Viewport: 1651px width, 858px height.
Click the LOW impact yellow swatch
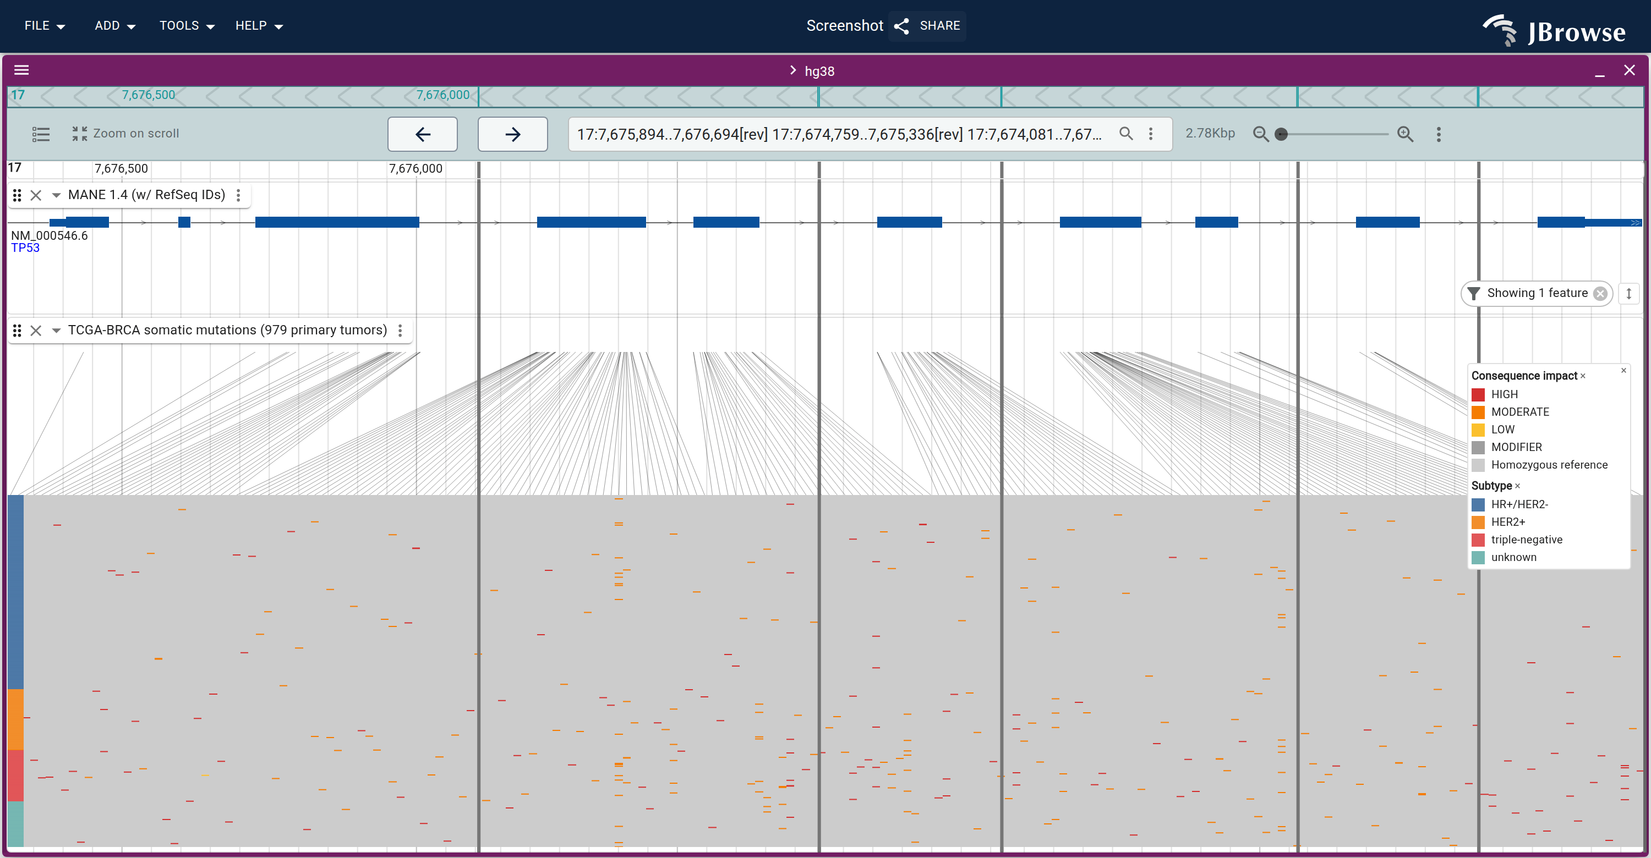pos(1478,430)
